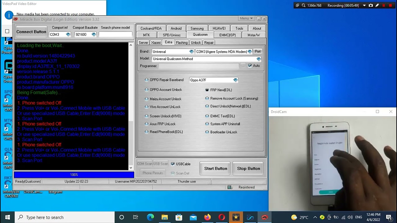Click the Windows taskbar search box

point(65,217)
